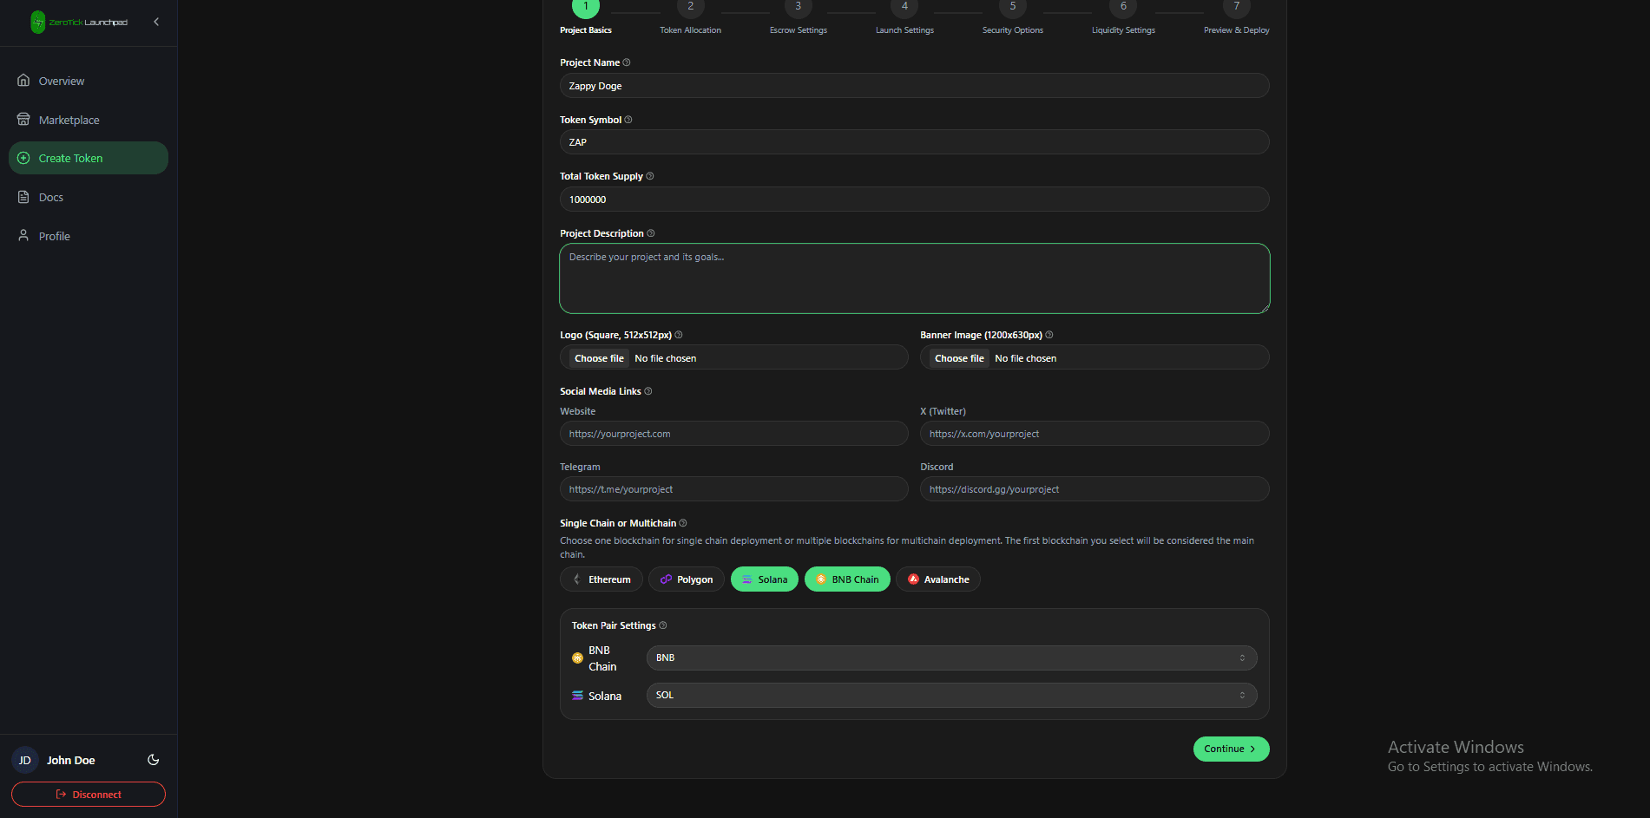This screenshot has height=818, width=1650.
Task: Deselect the Solana chain option
Action: click(x=765, y=579)
